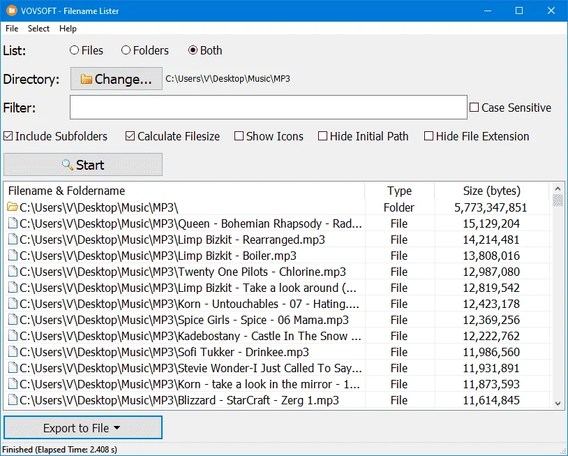Sort by the Size (bytes) column header
Viewport: 568px width, 456px height.
(491, 191)
